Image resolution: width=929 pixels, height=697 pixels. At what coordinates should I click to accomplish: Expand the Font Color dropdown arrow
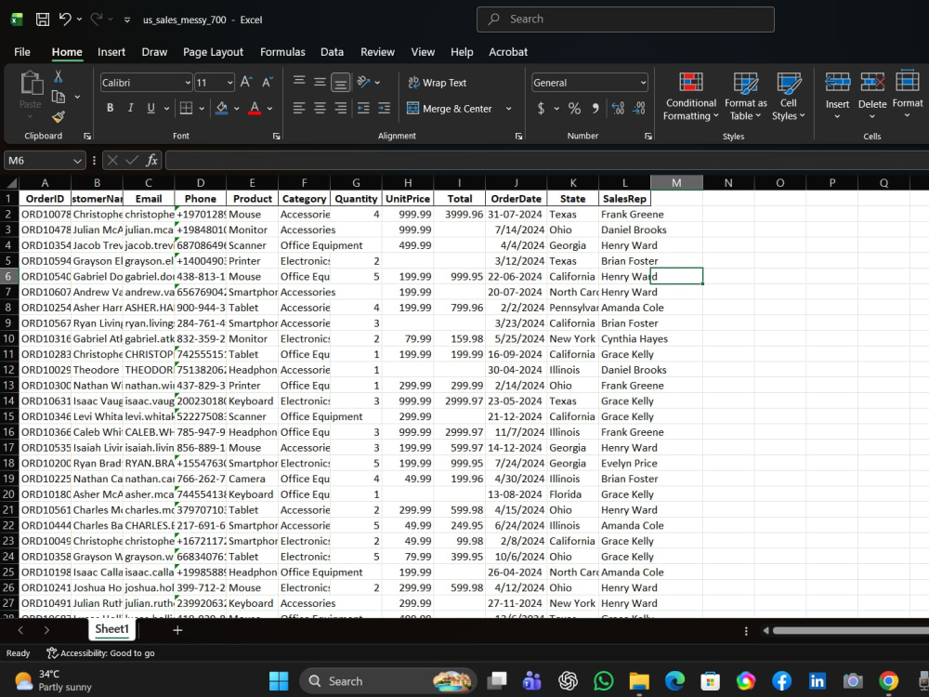coord(269,109)
